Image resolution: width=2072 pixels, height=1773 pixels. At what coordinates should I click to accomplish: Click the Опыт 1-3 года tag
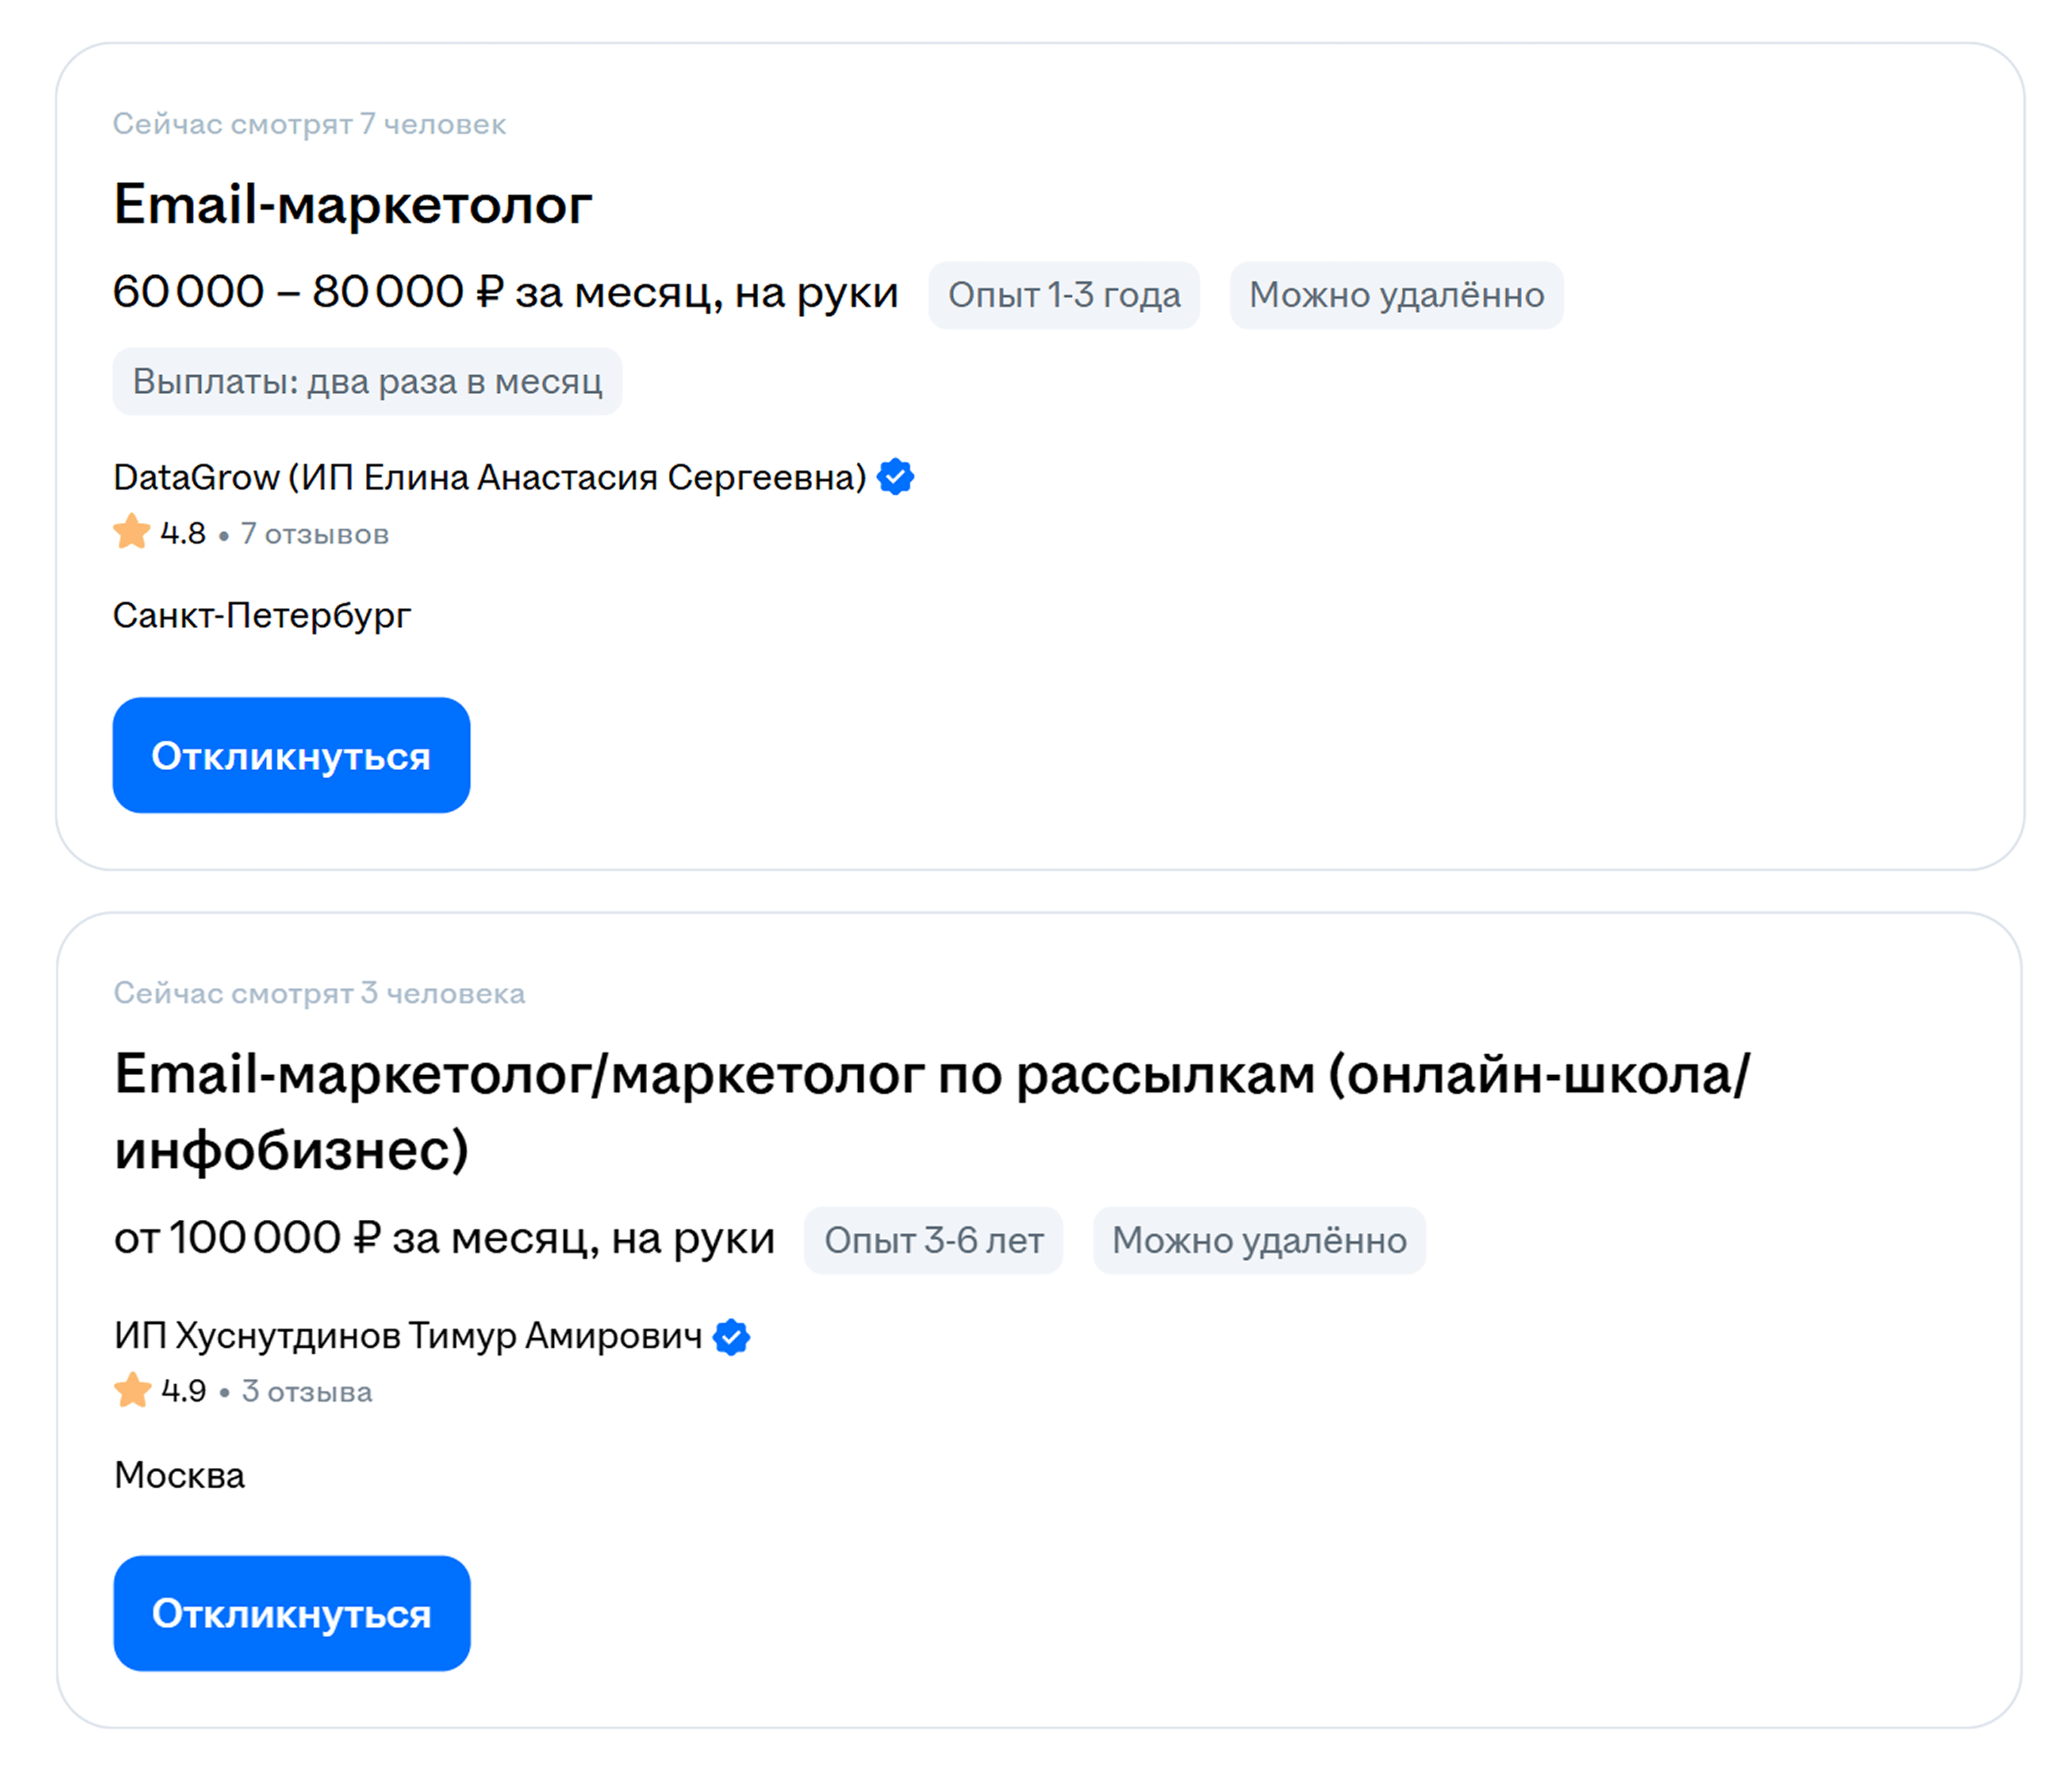point(1064,295)
